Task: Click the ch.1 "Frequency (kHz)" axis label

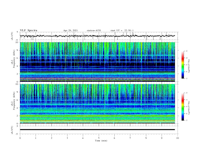Action: 14,59
